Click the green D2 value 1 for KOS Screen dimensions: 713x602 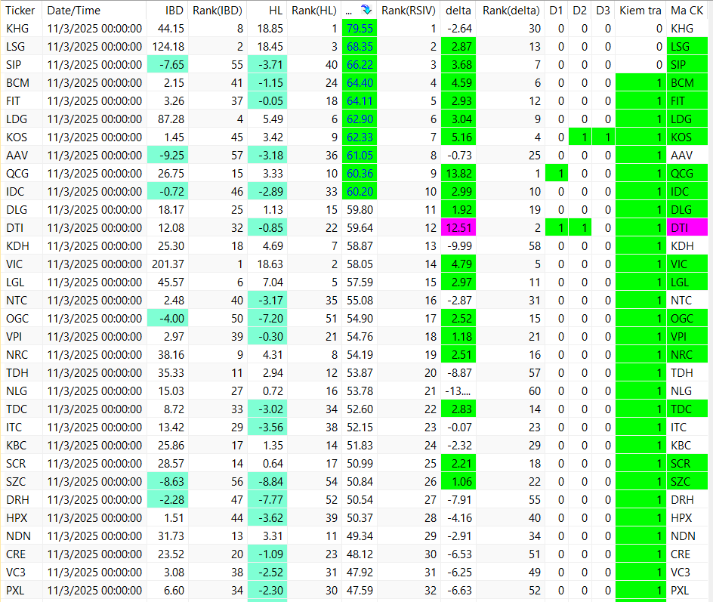580,137
